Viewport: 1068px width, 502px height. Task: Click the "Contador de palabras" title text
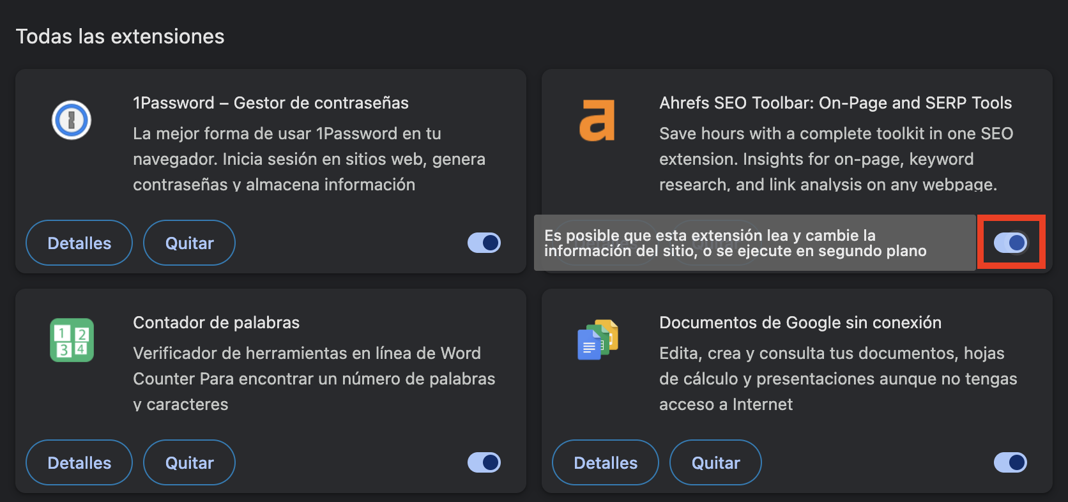tap(217, 323)
